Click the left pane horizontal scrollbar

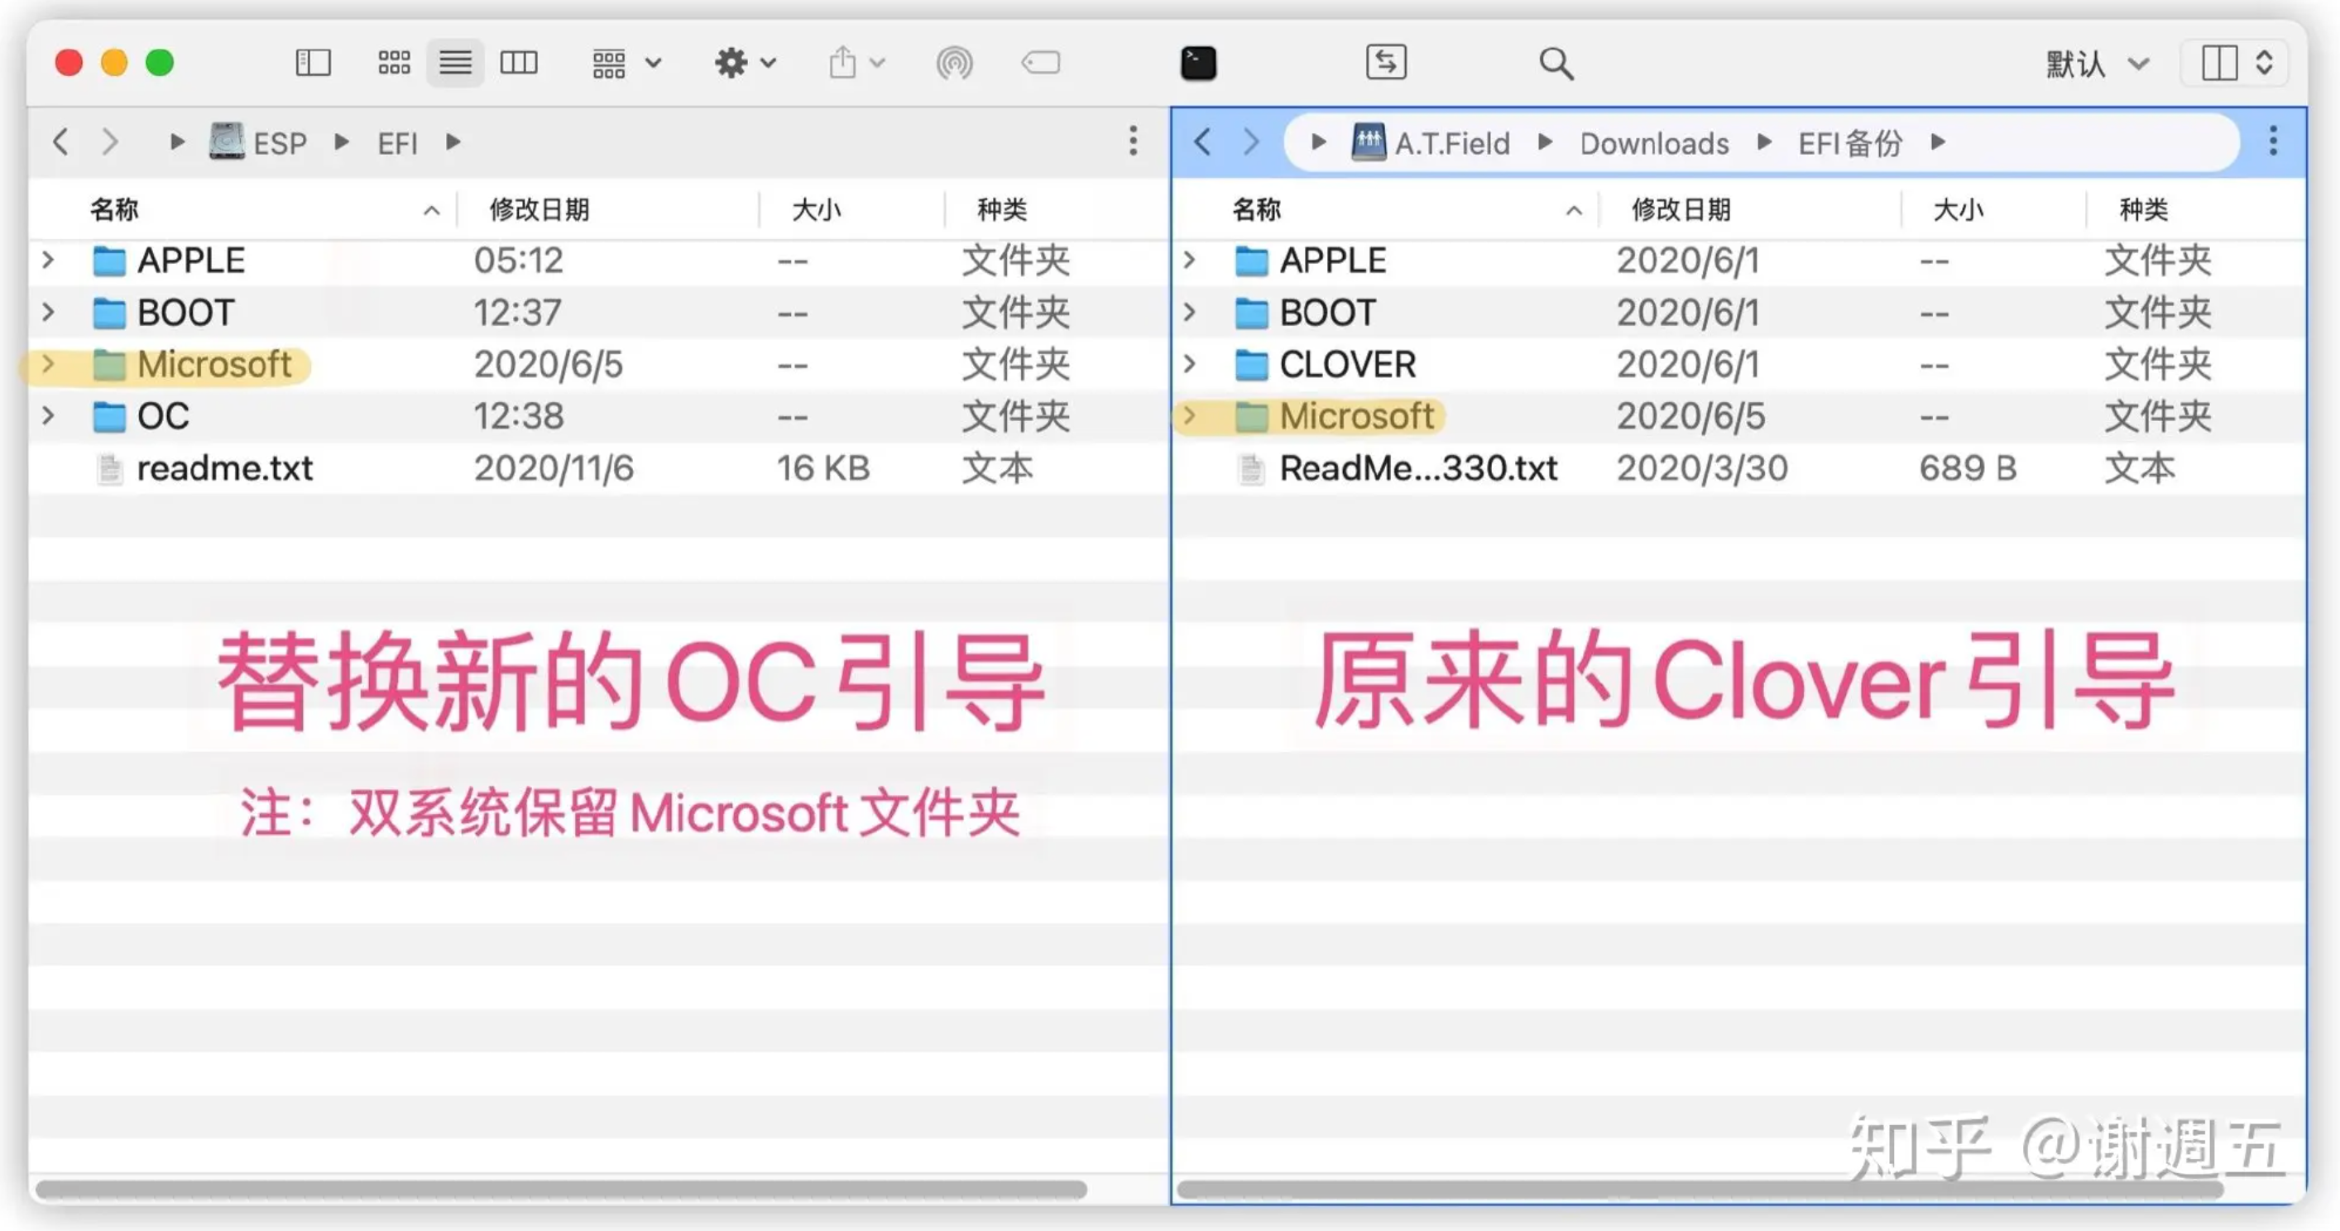[560, 1188]
